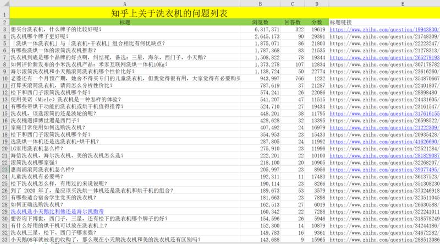Follow the blue link ending in 281829087
440x244 pixels.
[384, 156]
